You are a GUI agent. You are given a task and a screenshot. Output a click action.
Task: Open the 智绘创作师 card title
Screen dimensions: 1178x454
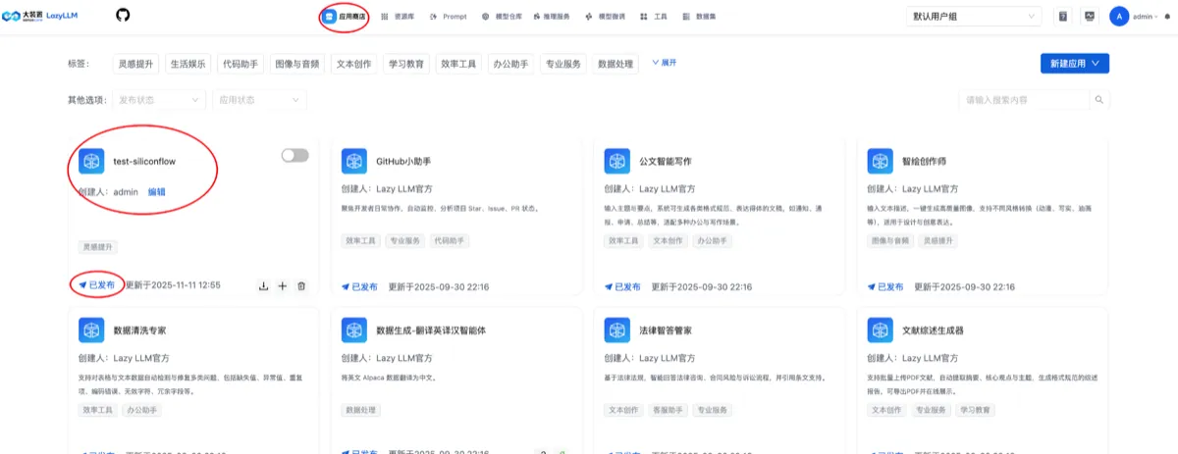(x=924, y=161)
